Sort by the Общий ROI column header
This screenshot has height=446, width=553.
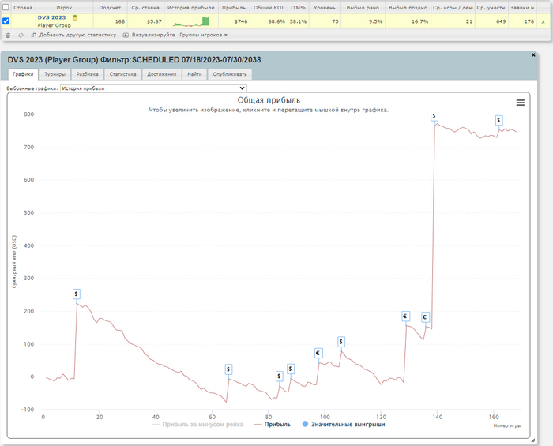(269, 7)
